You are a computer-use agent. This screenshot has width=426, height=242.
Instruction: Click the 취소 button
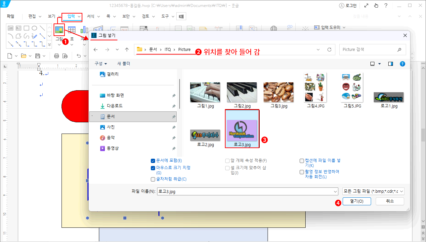pyautogui.click(x=390, y=201)
